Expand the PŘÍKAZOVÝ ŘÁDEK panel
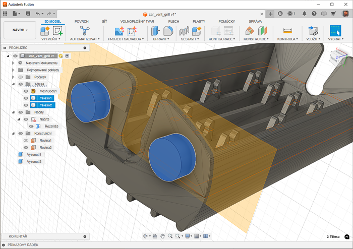 [4, 245]
